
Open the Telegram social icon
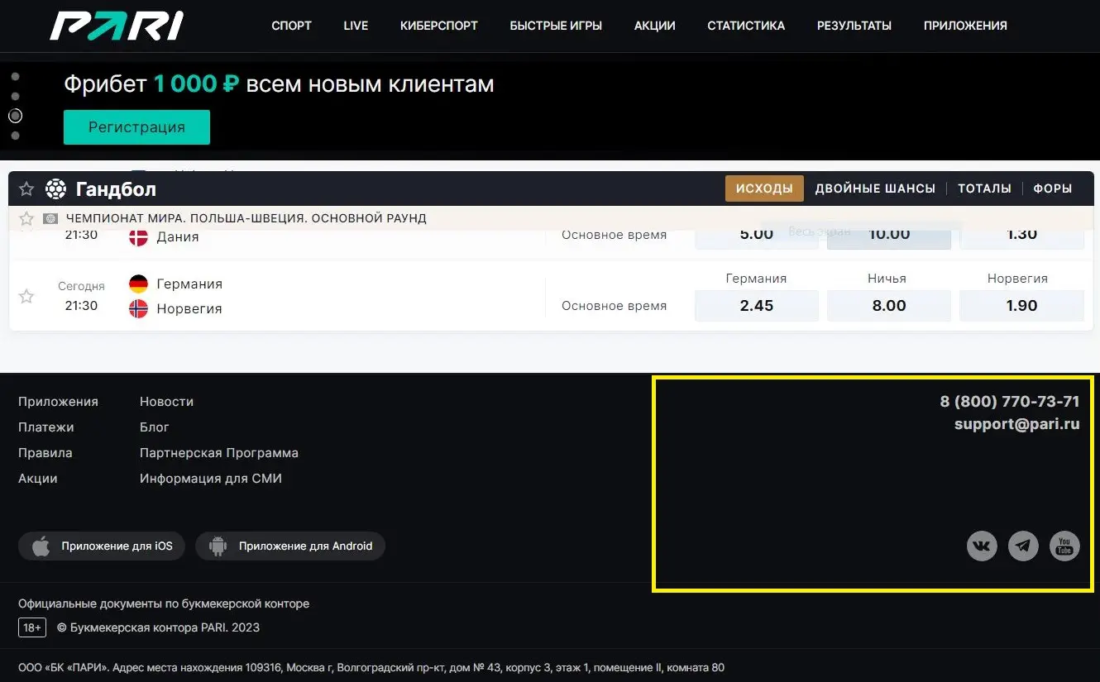(1023, 546)
